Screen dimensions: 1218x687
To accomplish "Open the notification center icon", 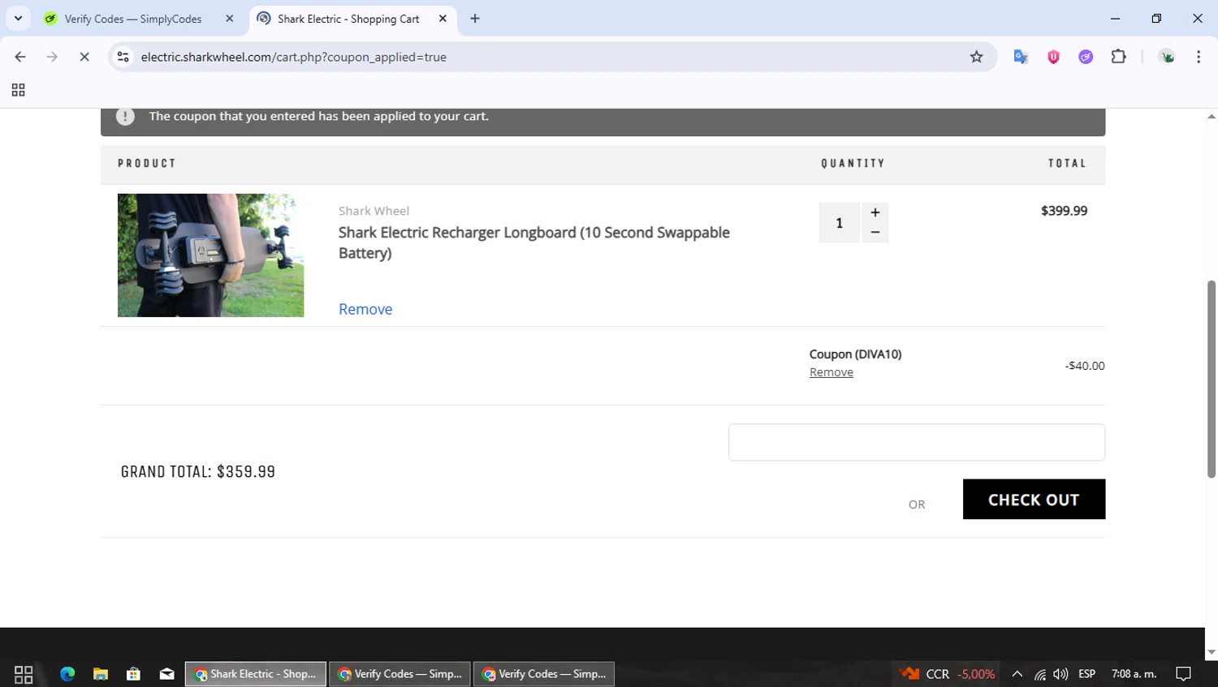I will (1183, 674).
